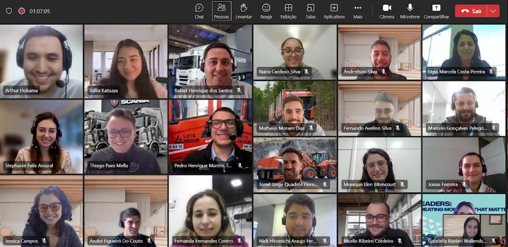Click the recording indicator icon

(x=21, y=11)
